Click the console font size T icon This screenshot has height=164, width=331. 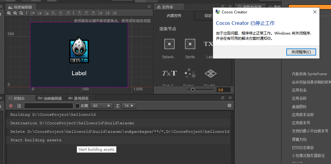[117, 106]
